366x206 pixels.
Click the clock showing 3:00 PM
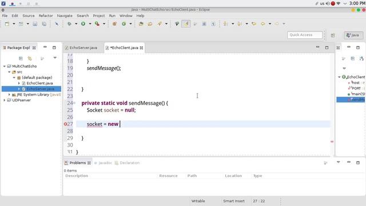pos(357,3)
